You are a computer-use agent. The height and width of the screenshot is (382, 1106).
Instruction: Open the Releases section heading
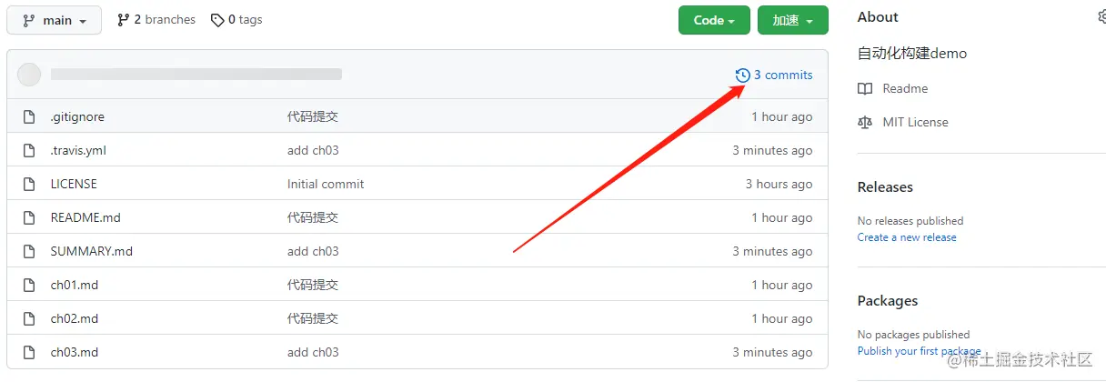tap(885, 186)
